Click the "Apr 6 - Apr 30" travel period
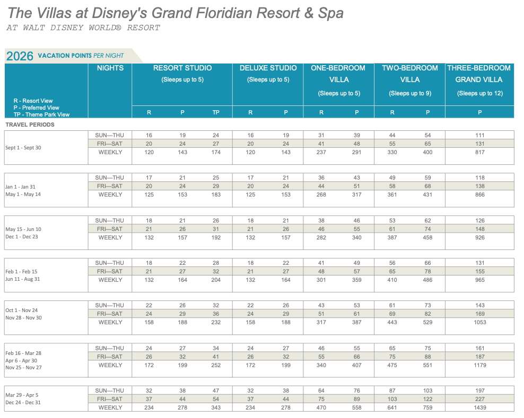Image resolution: width=524 pixels, height=418 pixels. (x=21, y=361)
